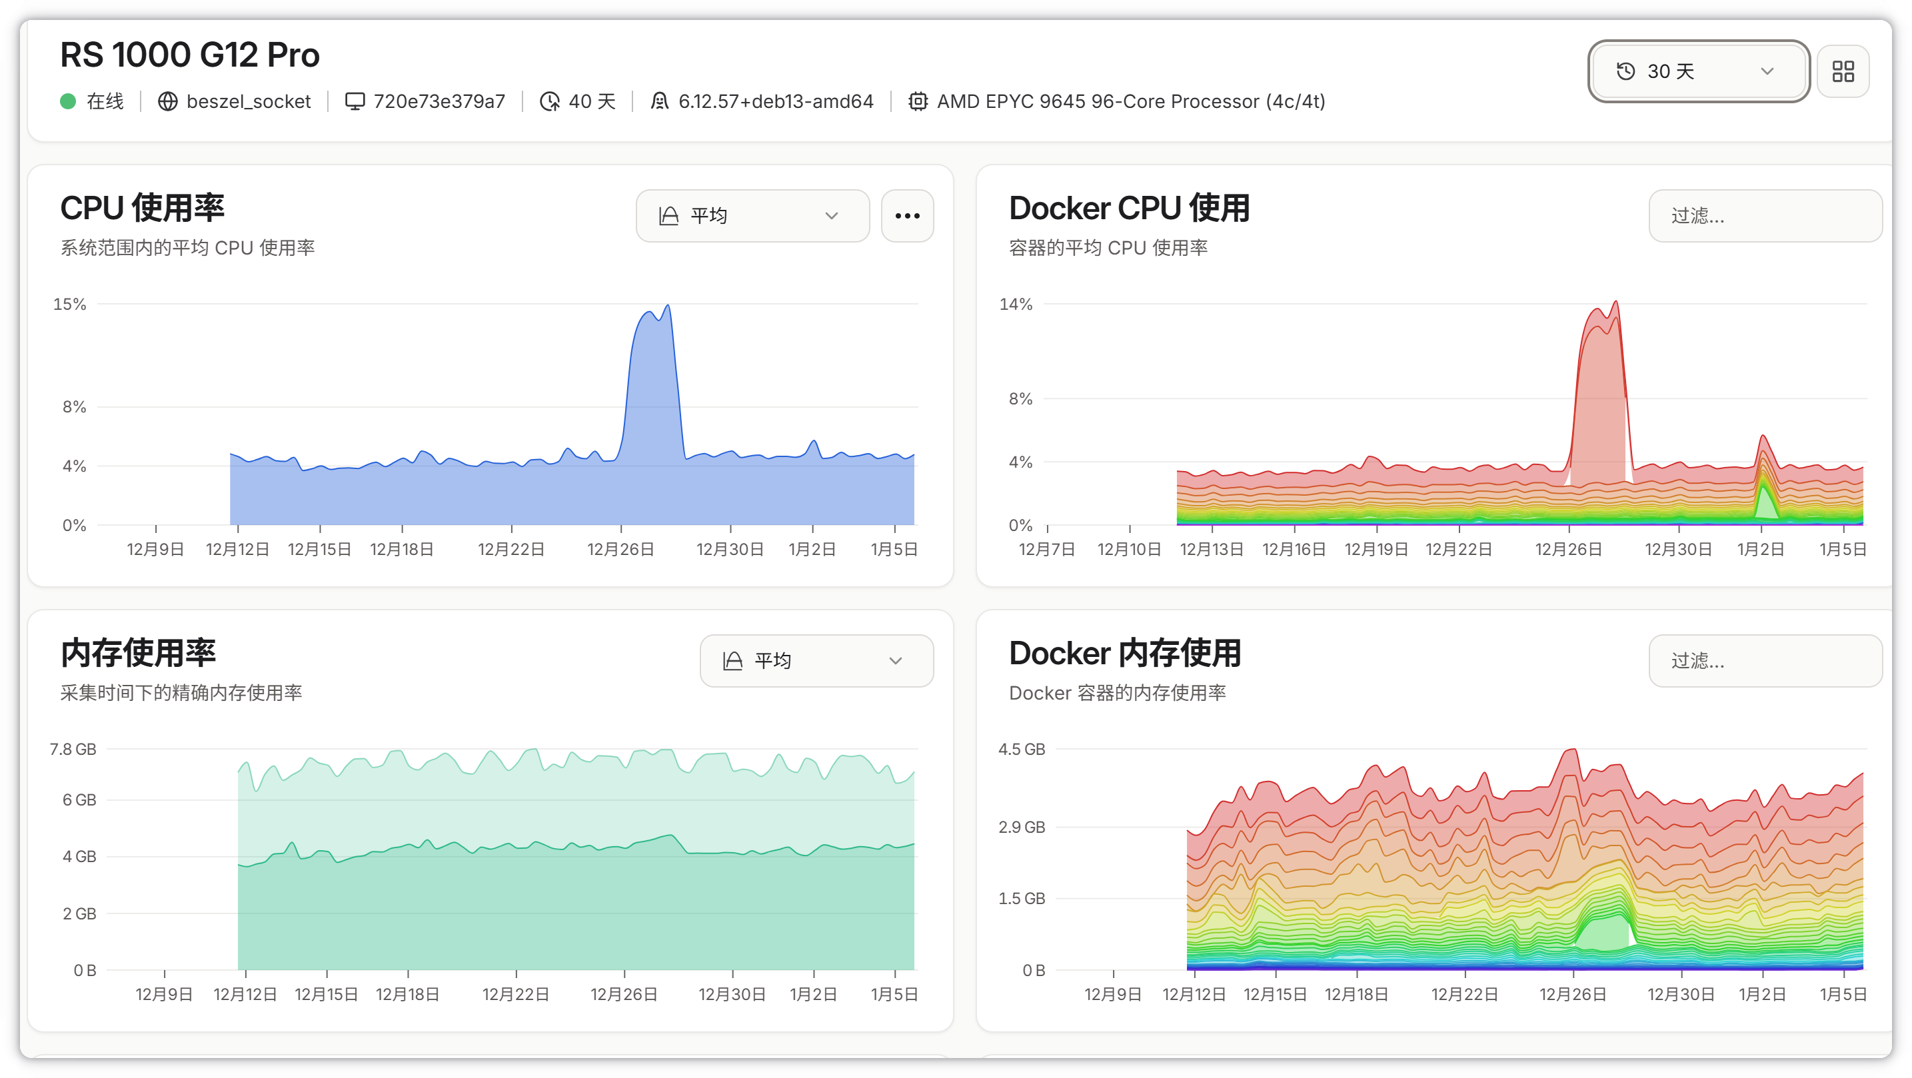Screen dimensions: 1912x1078
Task: Click the 12月26日 tick on memory chart
Action: coord(624,994)
